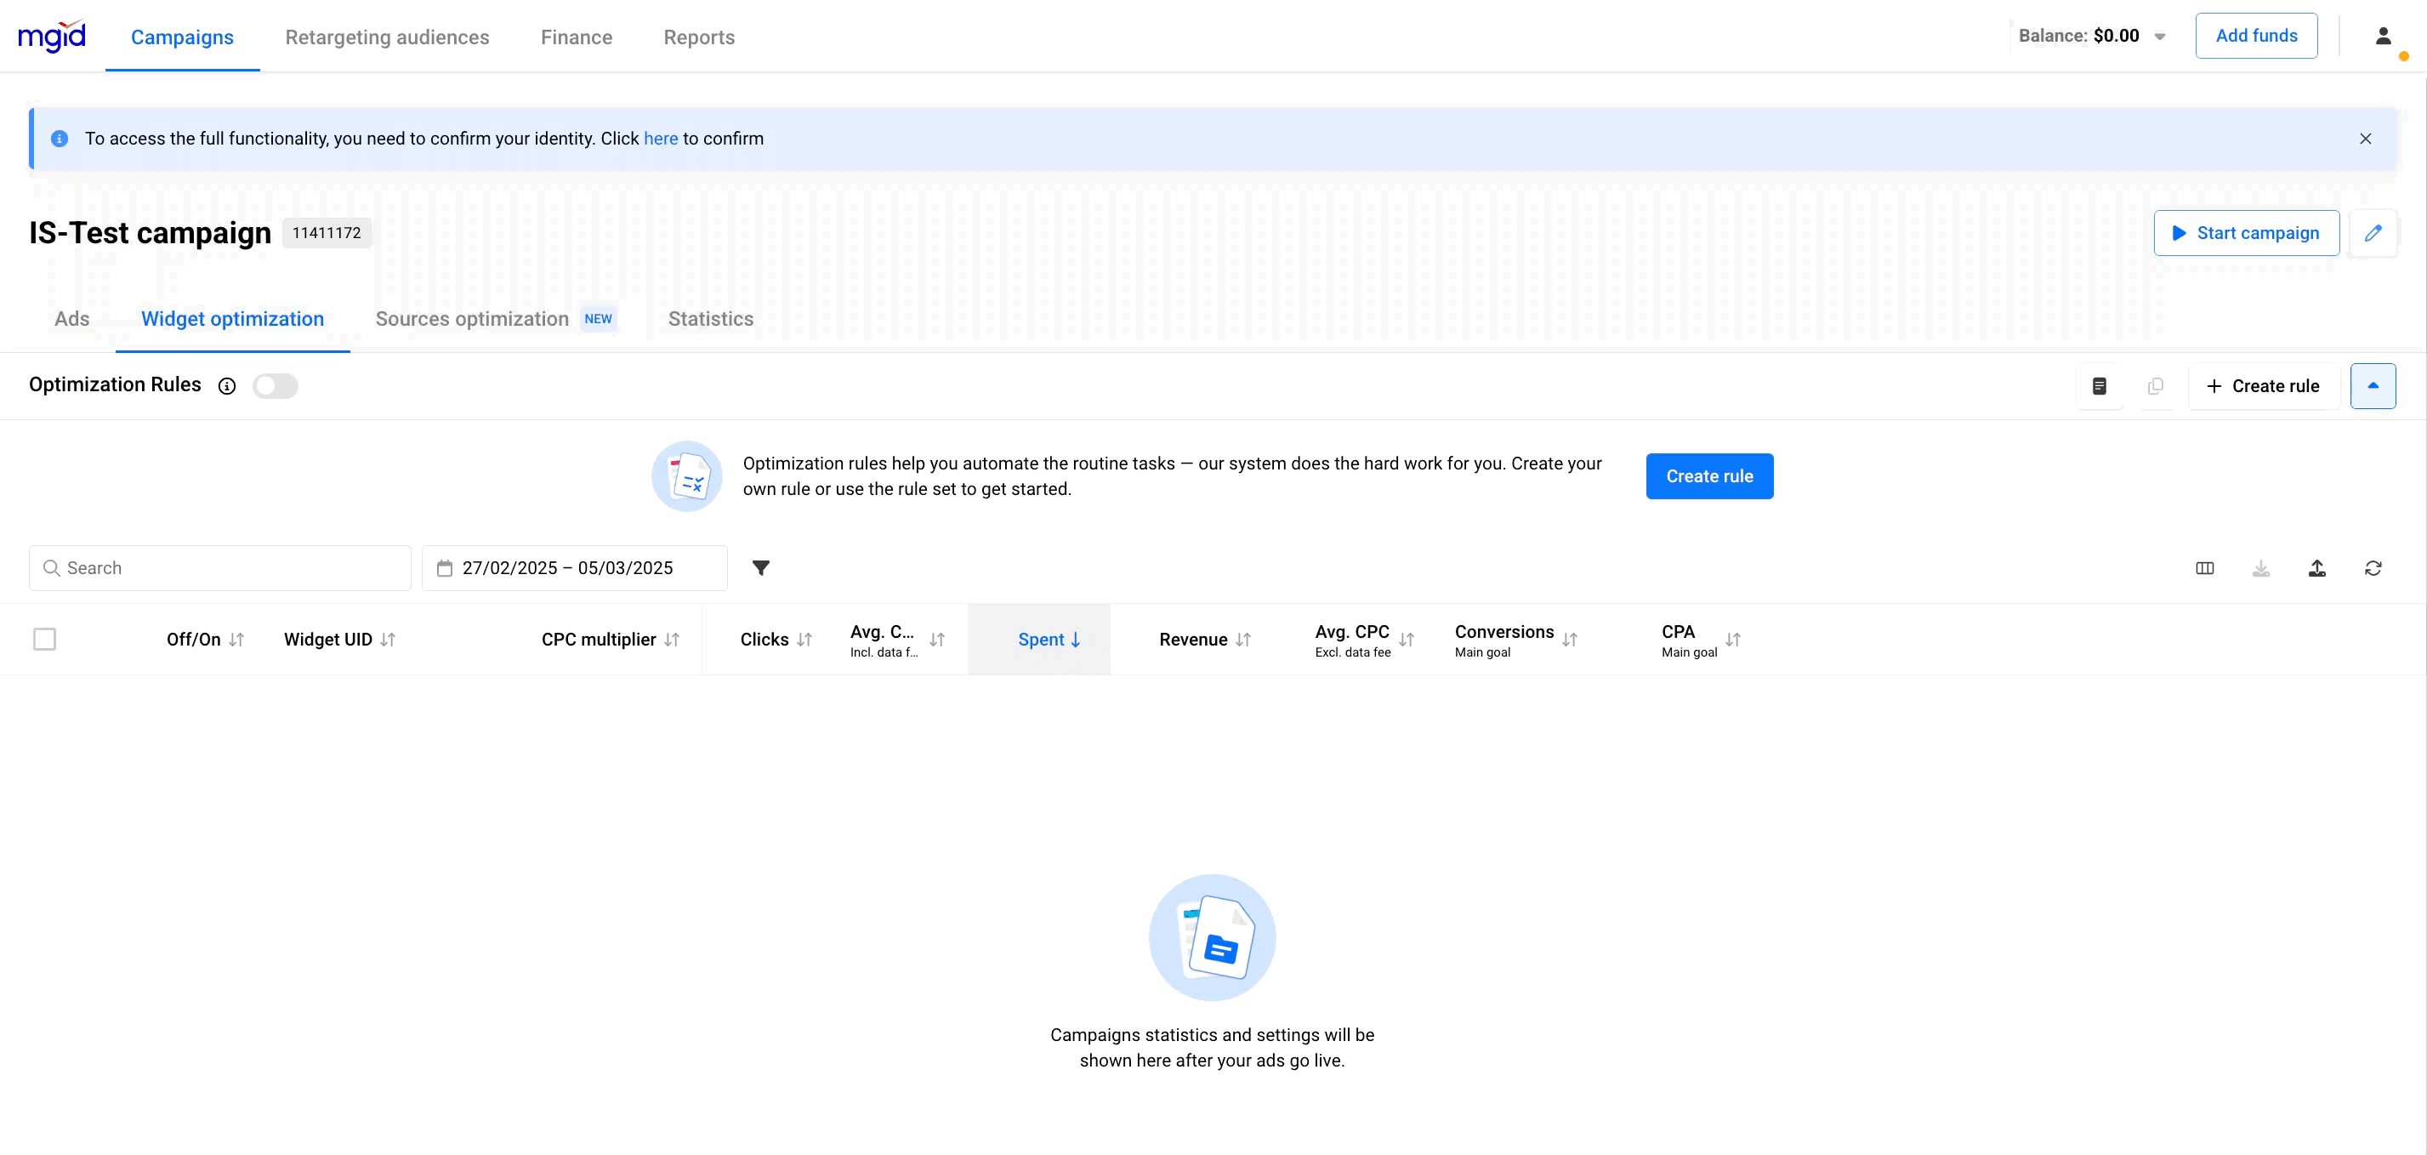Screen dimensions: 2427x1155
Task: Follow the 'here' confirm identity link
Action: click(661, 139)
